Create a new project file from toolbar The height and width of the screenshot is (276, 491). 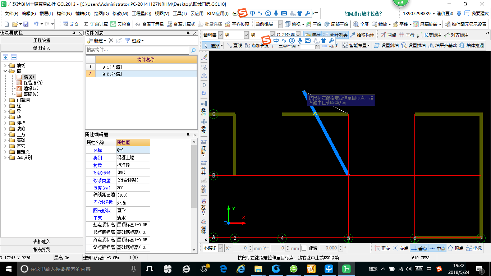6,24
